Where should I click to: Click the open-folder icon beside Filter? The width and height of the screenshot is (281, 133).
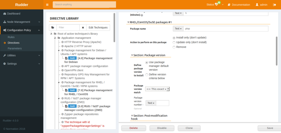(53, 28)
